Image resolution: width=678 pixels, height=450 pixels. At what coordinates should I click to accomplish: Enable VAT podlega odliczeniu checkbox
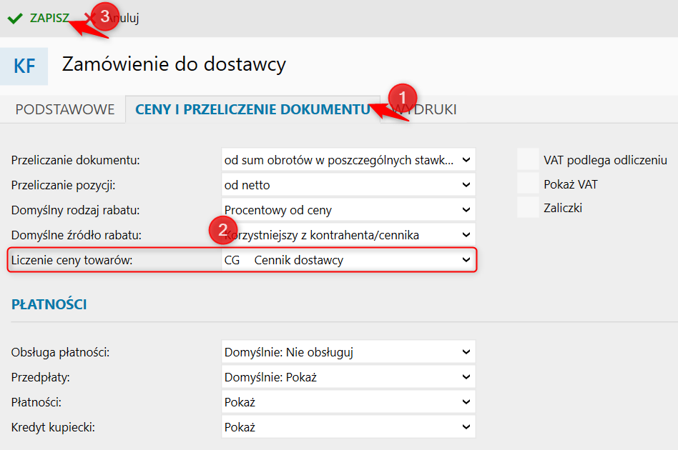[x=528, y=159]
